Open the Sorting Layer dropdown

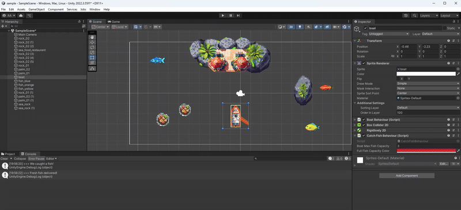(x=428, y=108)
